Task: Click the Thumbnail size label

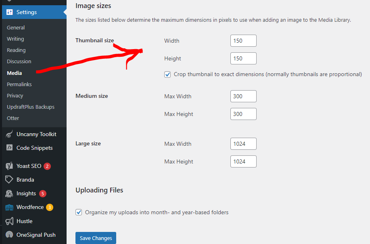Action: click(x=95, y=41)
